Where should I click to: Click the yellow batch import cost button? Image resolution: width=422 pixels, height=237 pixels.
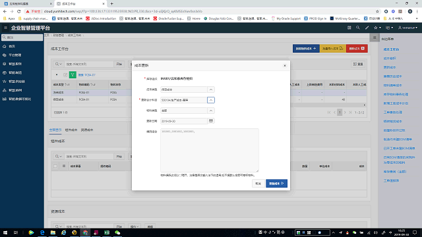(x=333, y=49)
